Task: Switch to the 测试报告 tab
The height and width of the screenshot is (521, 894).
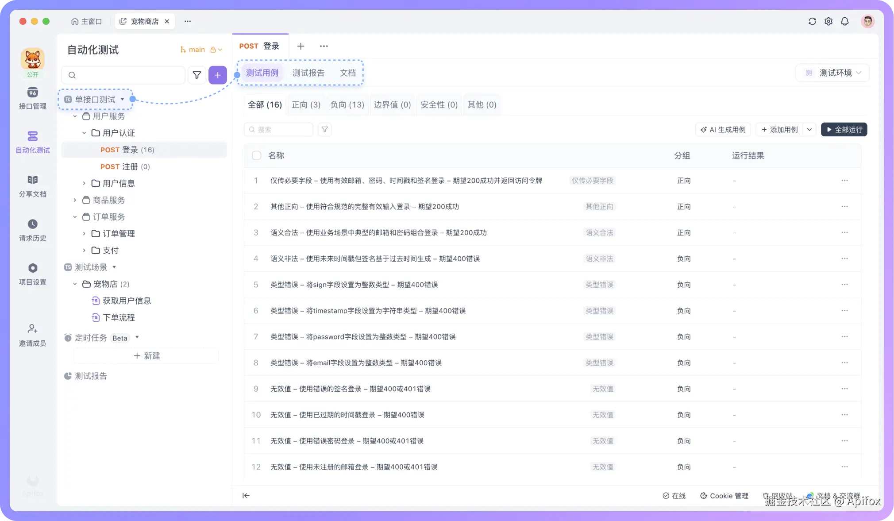Action: click(308, 73)
